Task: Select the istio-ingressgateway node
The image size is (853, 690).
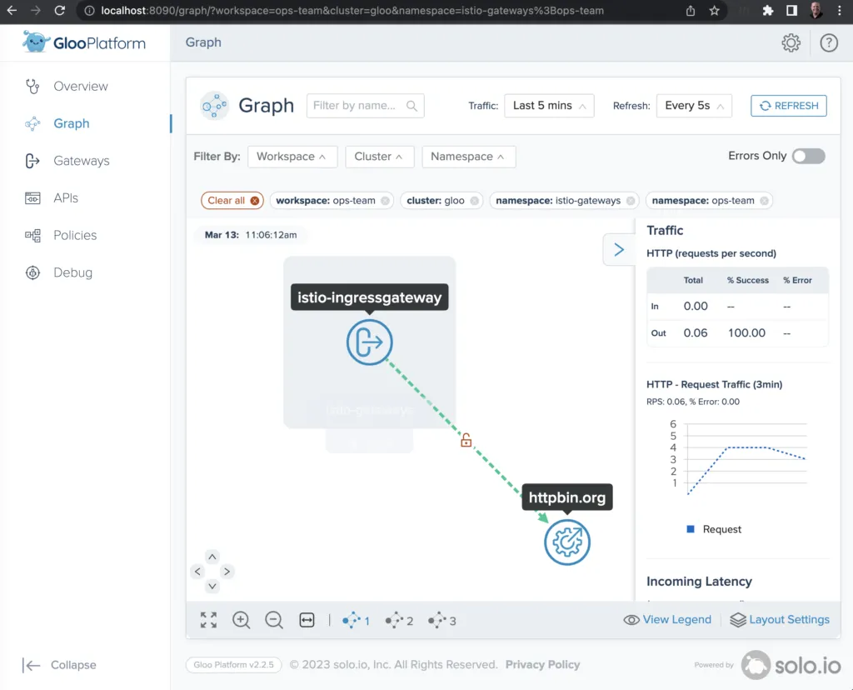Action: point(369,342)
